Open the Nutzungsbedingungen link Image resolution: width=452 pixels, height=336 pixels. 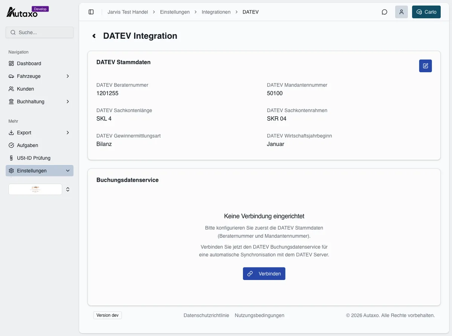pos(260,315)
